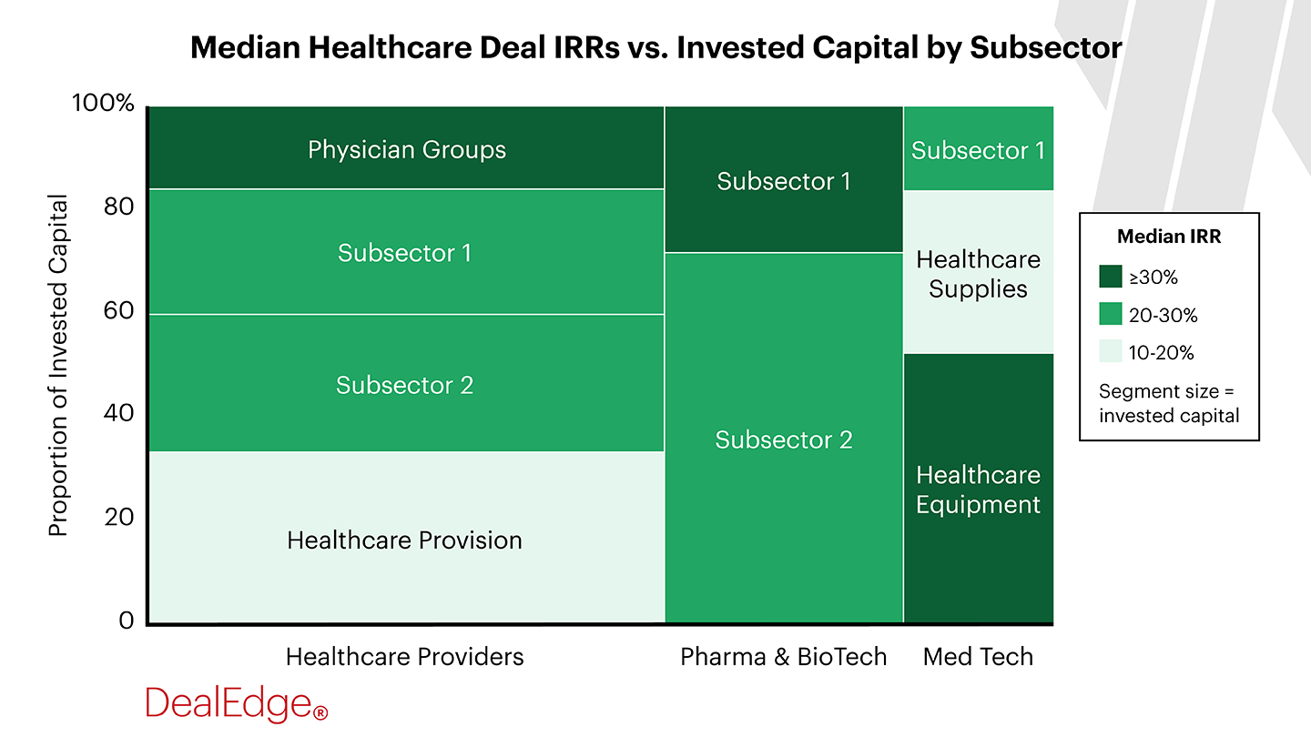The height and width of the screenshot is (737, 1311).
Task: Select the 20-30% medium green legend swatch
Action: 1110,315
